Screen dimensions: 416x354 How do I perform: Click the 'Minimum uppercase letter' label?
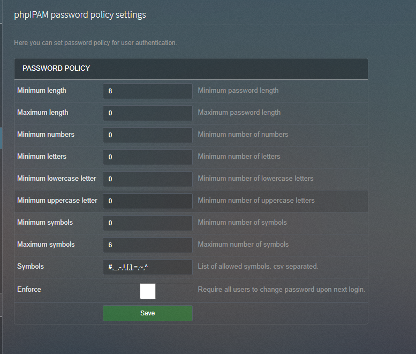(x=57, y=201)
